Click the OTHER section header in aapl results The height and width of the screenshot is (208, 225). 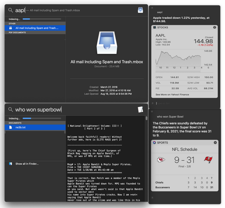click(x=35, y=23)
